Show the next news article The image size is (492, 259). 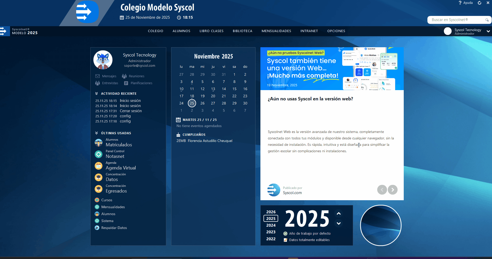tap(393, 190)
